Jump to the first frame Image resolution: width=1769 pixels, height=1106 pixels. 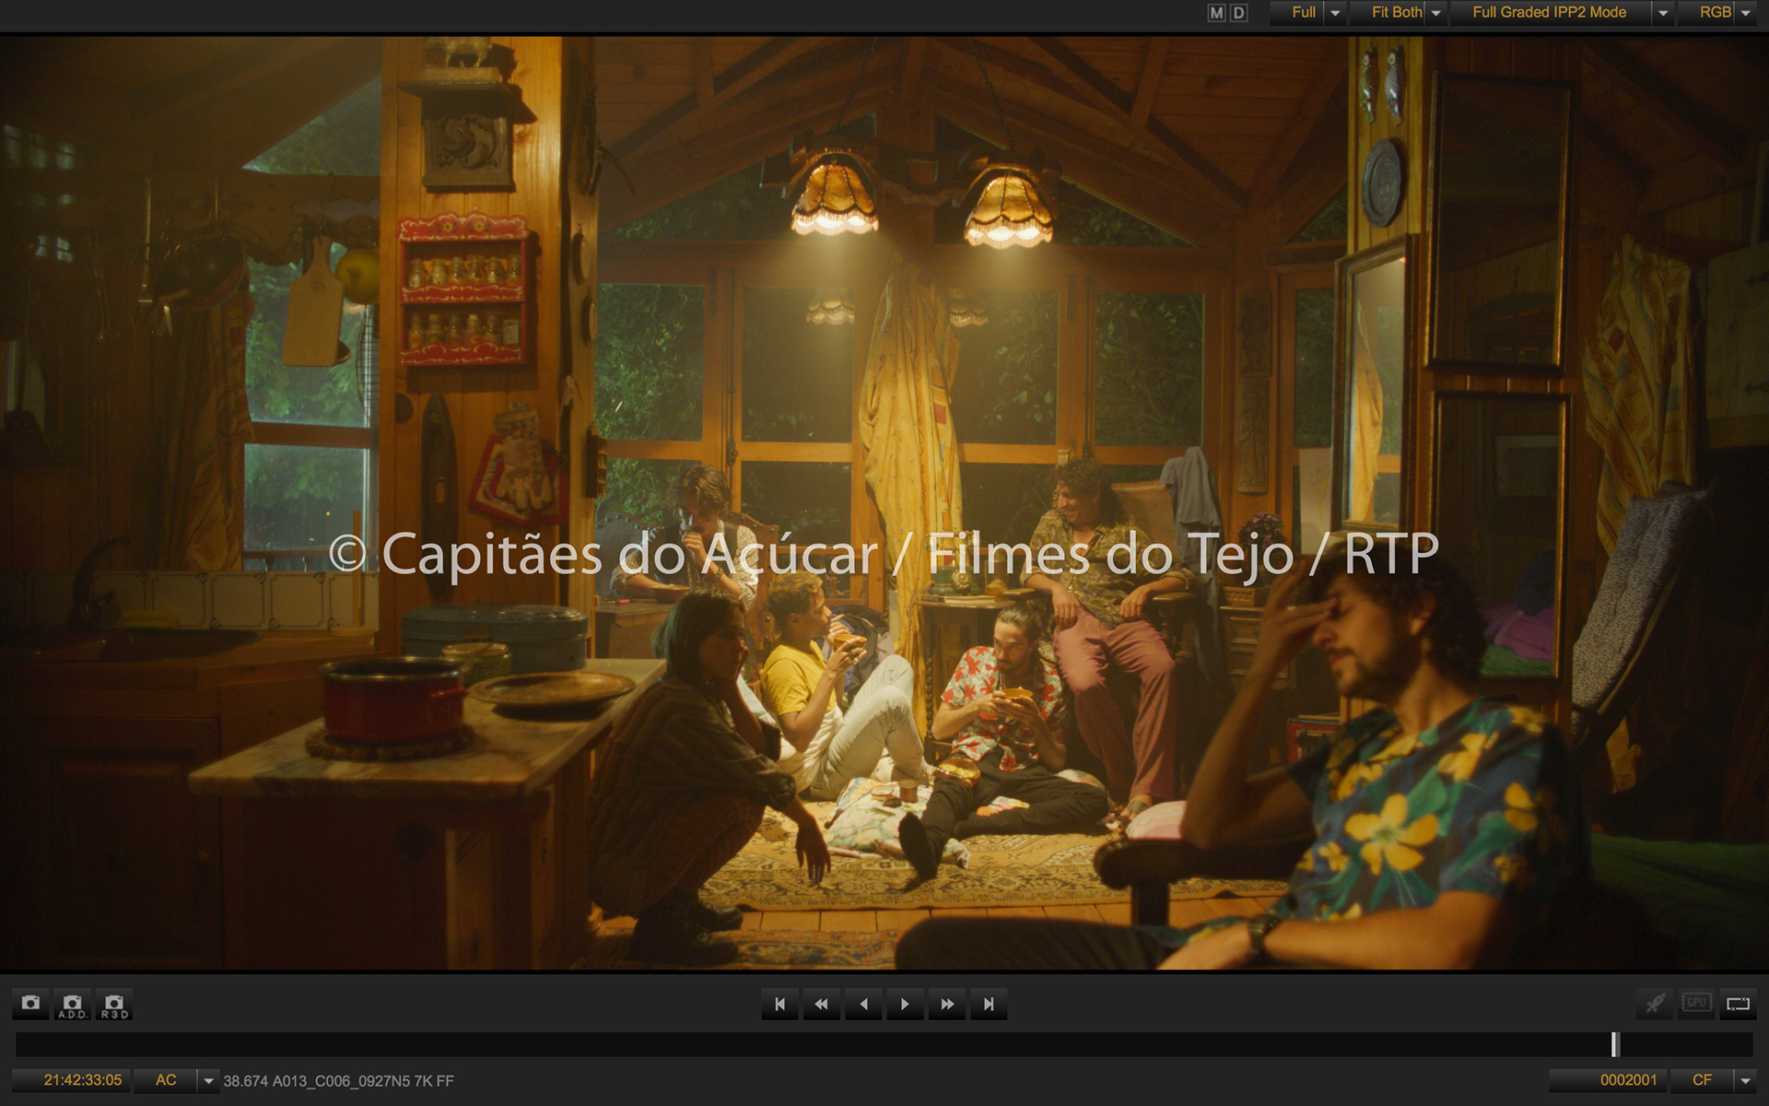pyautogui.click(x=779, y=1004)
